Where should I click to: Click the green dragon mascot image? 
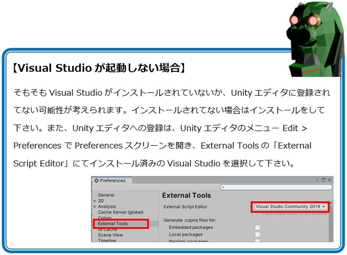click(315, 39)
